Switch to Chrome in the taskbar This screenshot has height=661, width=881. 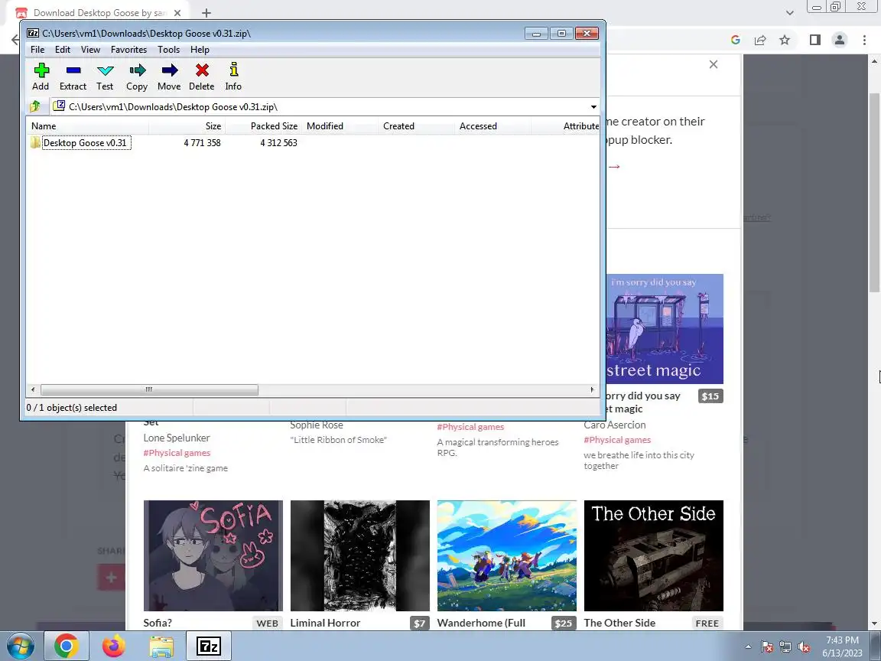[x=66, y=646]
